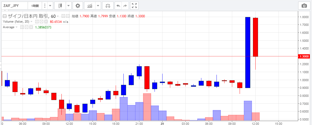
Task: Click the tall red candle at 12:00
Action: (x=256, y=37)
